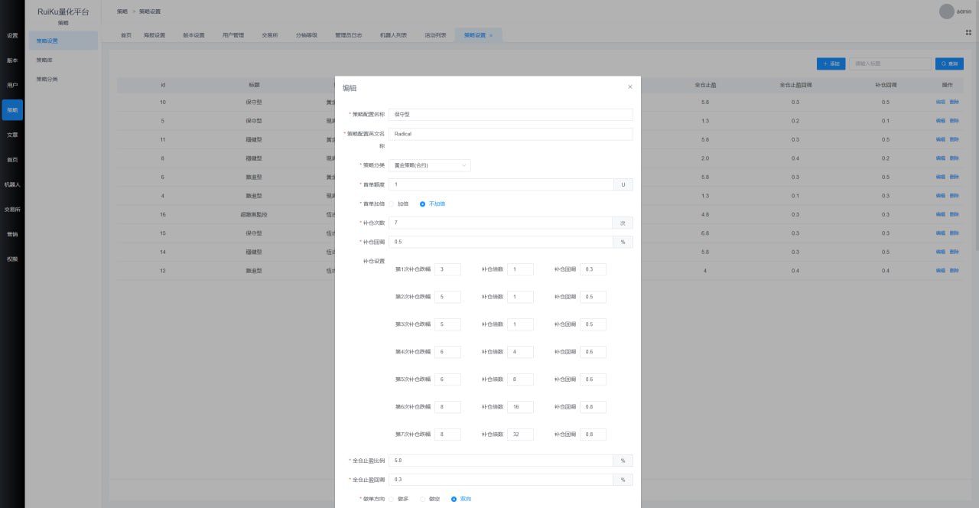Open the admin user menu at top right
Image resolution: width=979 pixels, height=508 pixels.
click(x=954, y=11)
